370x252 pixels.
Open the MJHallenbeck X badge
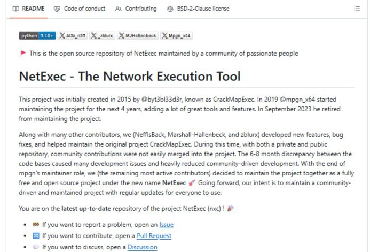click(138, 36)
